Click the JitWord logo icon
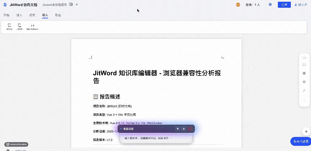The image size is (311, 151). [x=5, y=5]
